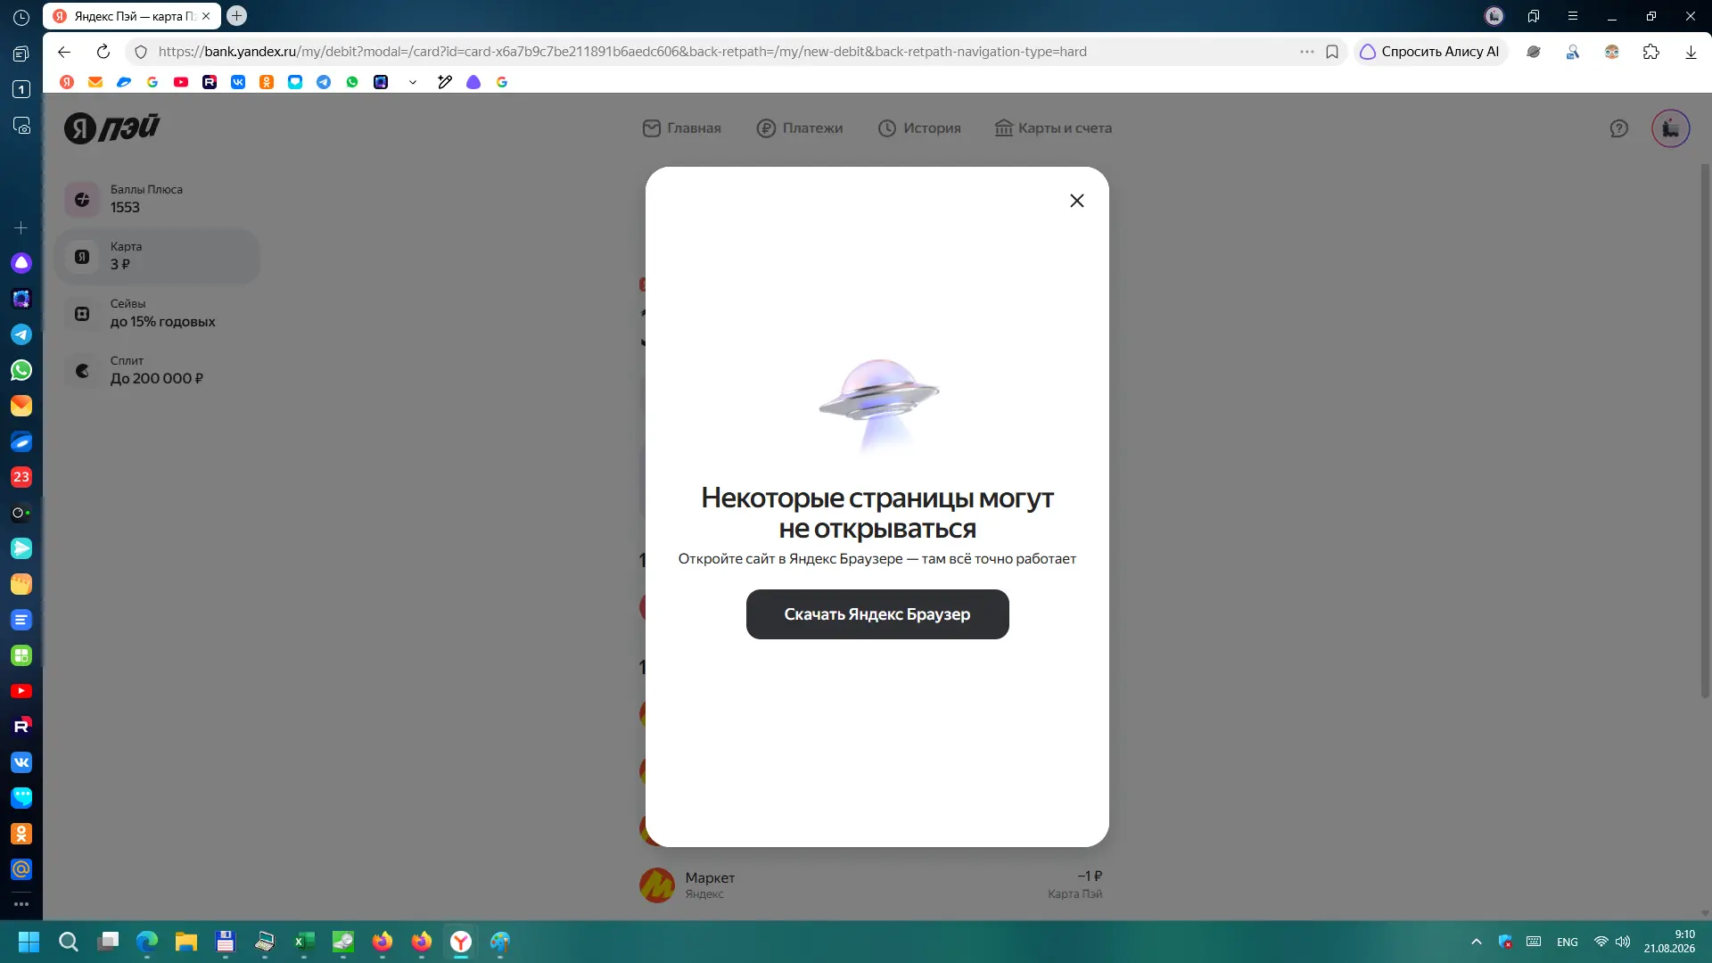Open Windows taskbar search

point(68,942)
